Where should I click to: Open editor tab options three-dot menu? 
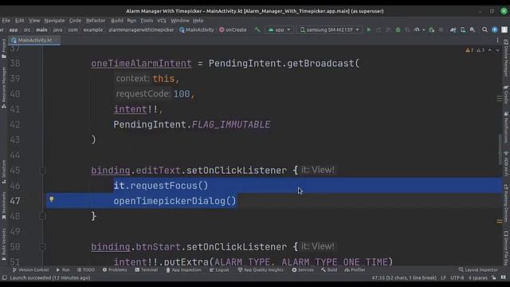pyautogui.click(x=497, y=40)
